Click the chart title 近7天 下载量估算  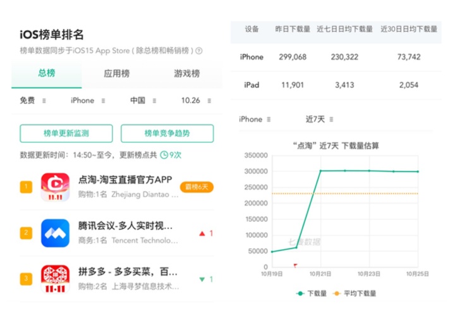click(336, 145)
